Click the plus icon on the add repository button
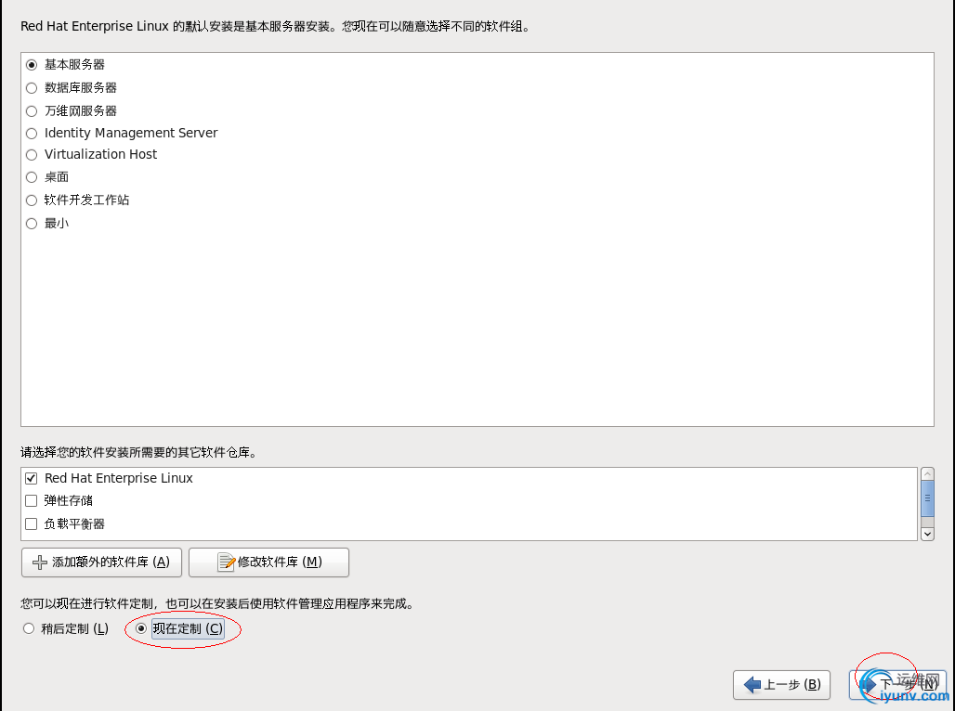Image resolution: width=955 pixels, height=711 pixels. 40,562
